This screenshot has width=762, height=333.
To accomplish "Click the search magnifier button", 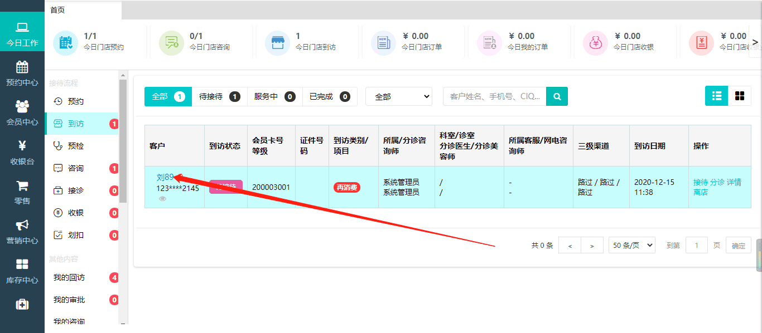I will click(x=557, y=96).
